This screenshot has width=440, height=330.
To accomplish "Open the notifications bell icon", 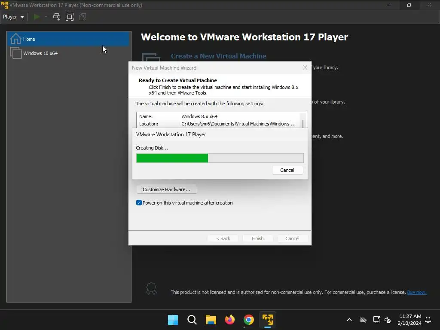I will coord(428,320).
